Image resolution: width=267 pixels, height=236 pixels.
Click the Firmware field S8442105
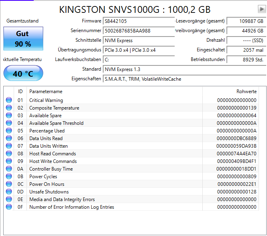pos(139,21)
